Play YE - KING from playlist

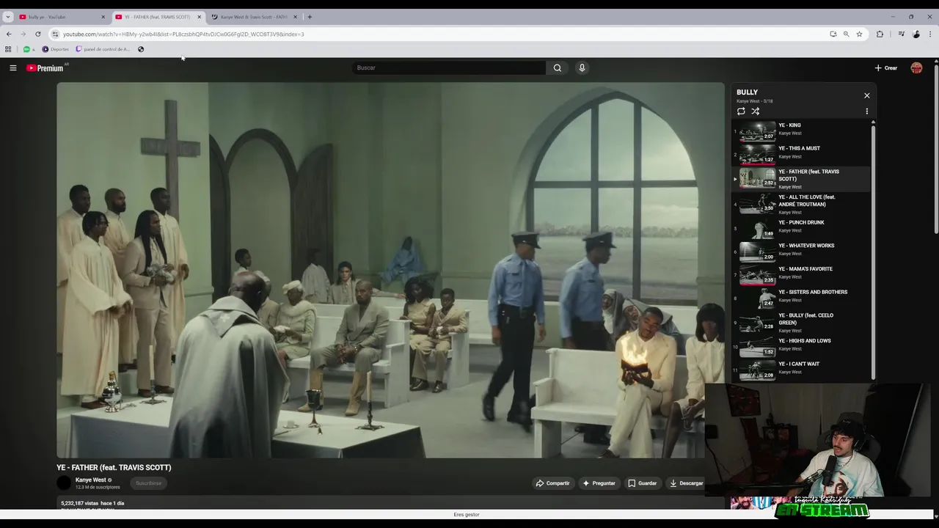[x=800, y=131]
